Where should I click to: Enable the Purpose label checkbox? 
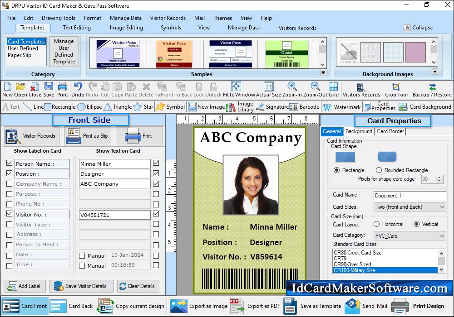point(9,194)
